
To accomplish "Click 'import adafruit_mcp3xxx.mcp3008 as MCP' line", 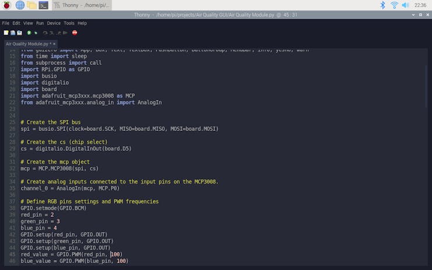I will tap(78, 96).
